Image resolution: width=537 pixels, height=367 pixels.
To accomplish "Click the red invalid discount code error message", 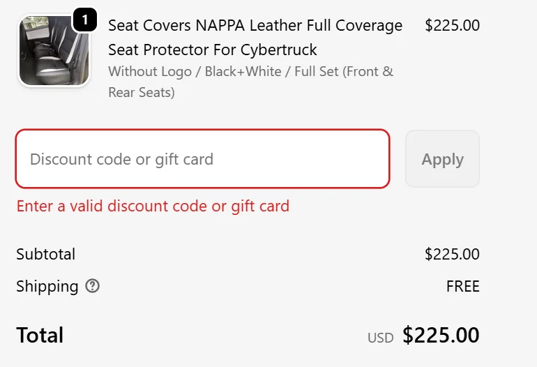I will click(153, 207).
